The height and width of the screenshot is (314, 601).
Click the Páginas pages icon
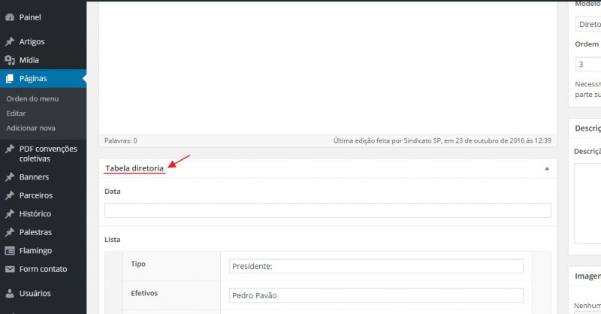tap(10, 78)
